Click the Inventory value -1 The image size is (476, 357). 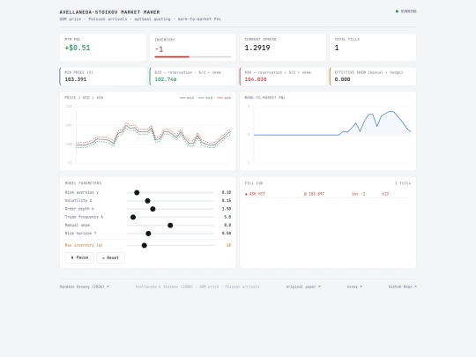[159, 48]
